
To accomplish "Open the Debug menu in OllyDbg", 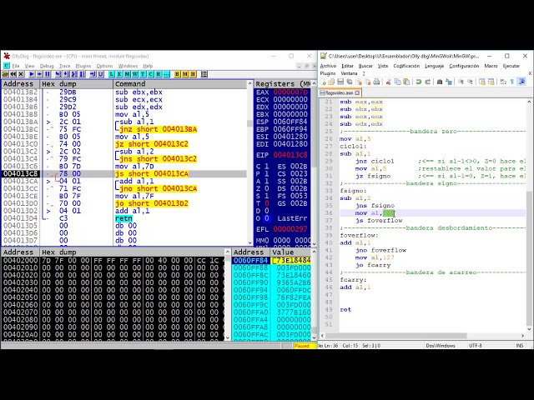I will click(47, 66).
